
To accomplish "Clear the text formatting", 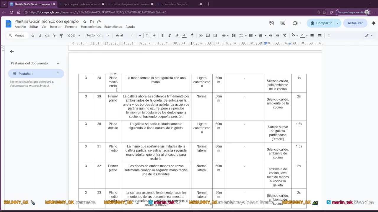I will (x=285, y=35).
